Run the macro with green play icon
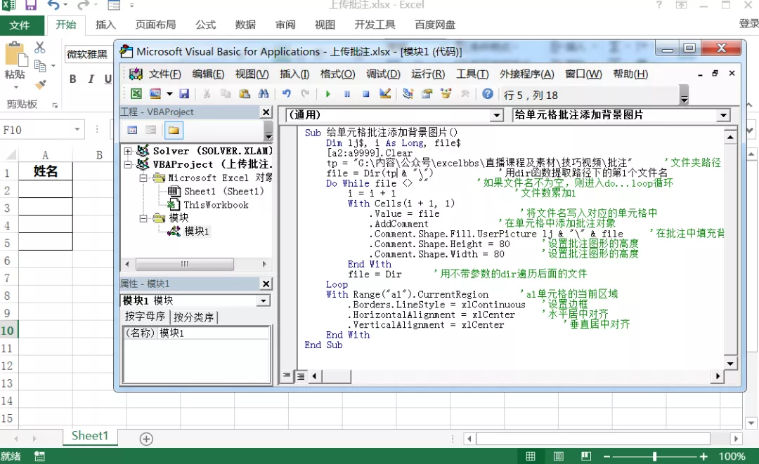This screenshot has width=759, height=464. click(x=328, y=94)
